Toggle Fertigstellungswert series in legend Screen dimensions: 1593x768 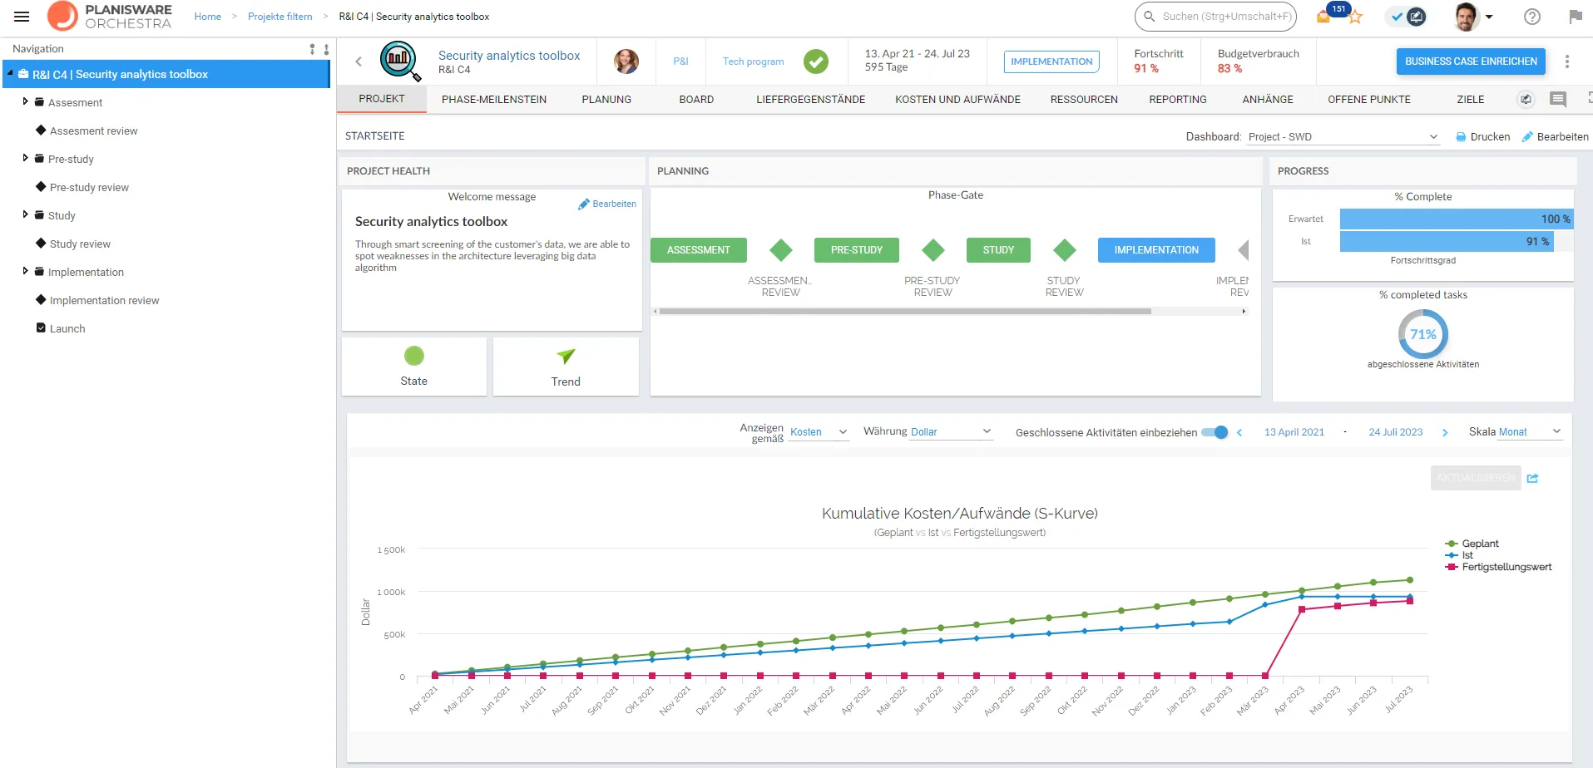coord(1506,567)
